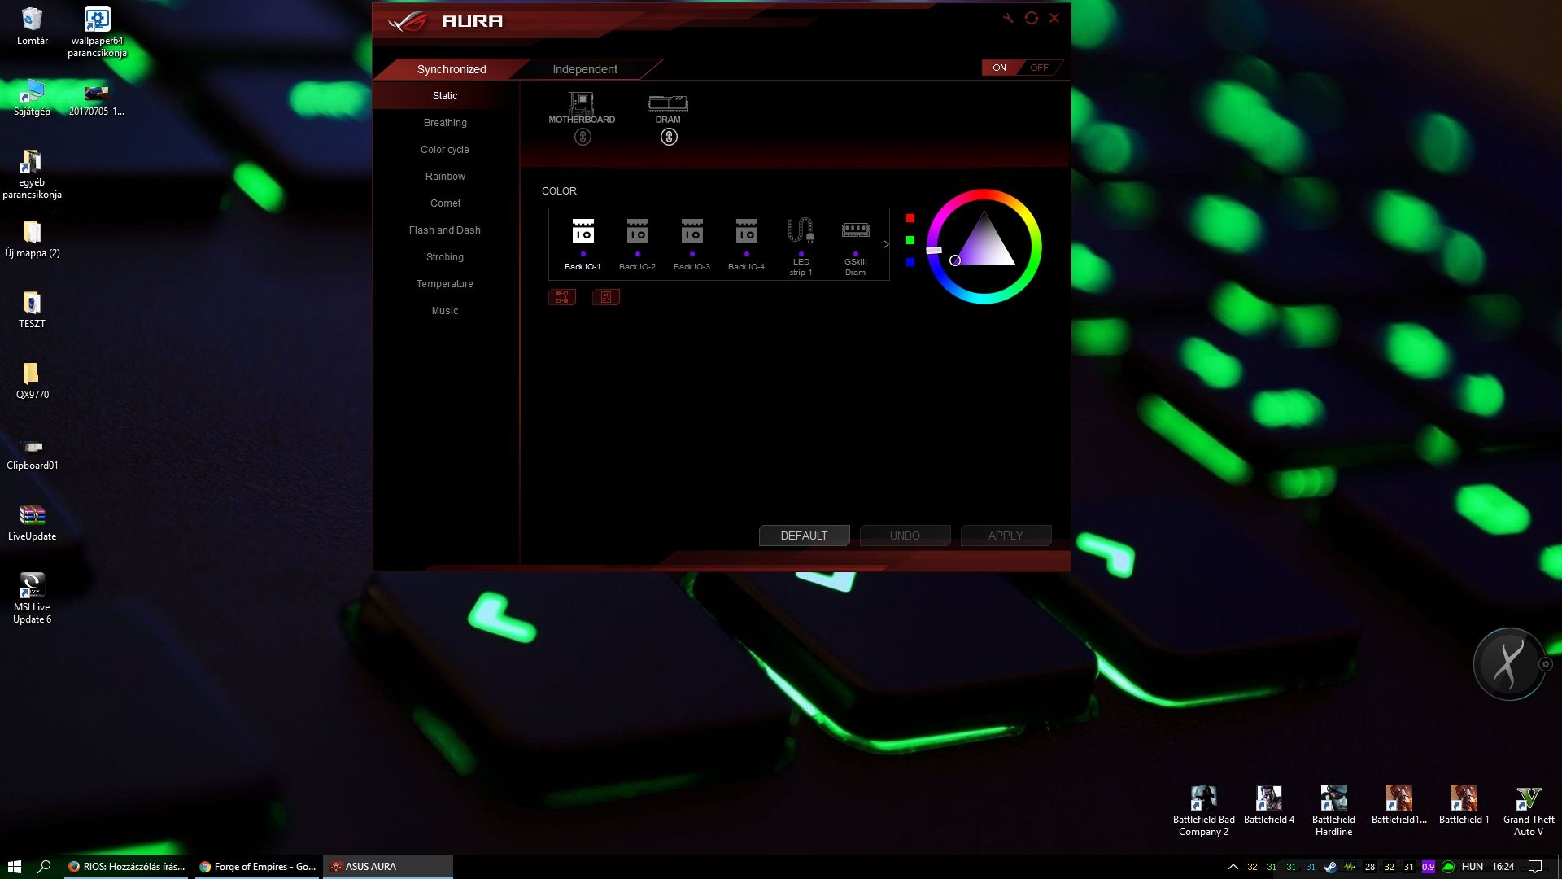The width and height of the screenshot is (1562, 879).
Task: Select the Breathing lighting effect
Action: point(445,123)
